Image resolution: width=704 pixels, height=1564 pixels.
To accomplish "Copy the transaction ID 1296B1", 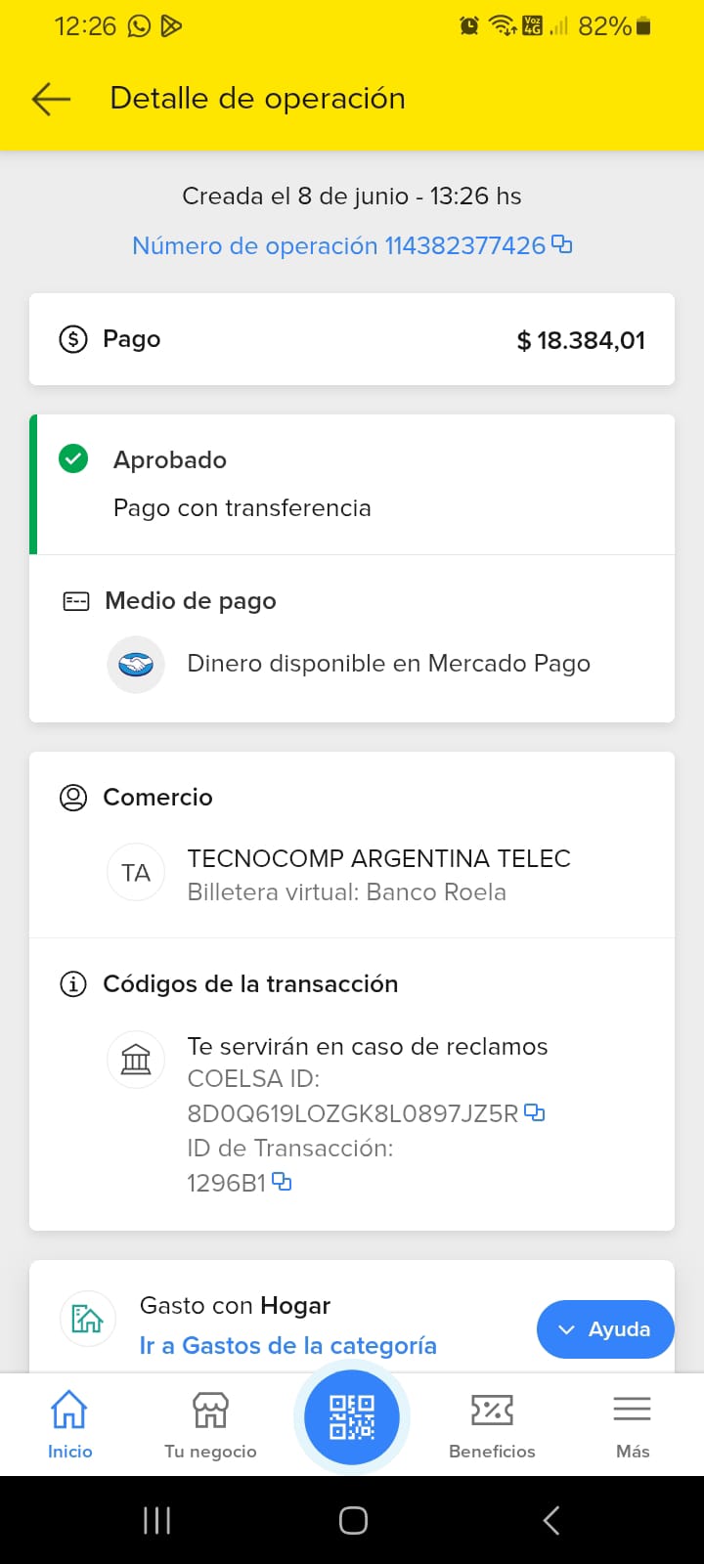I will 282,1182.
